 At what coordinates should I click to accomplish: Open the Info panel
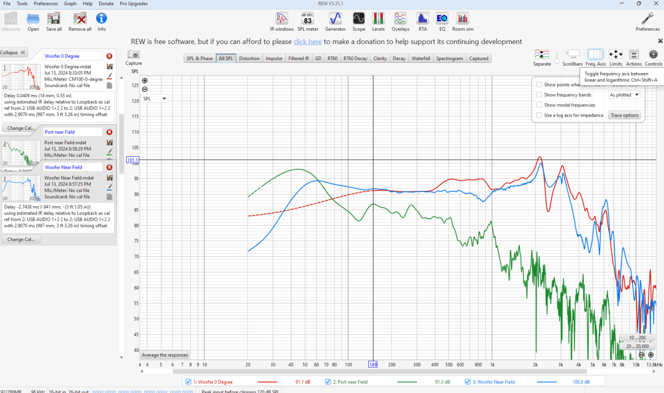(101, 21)
